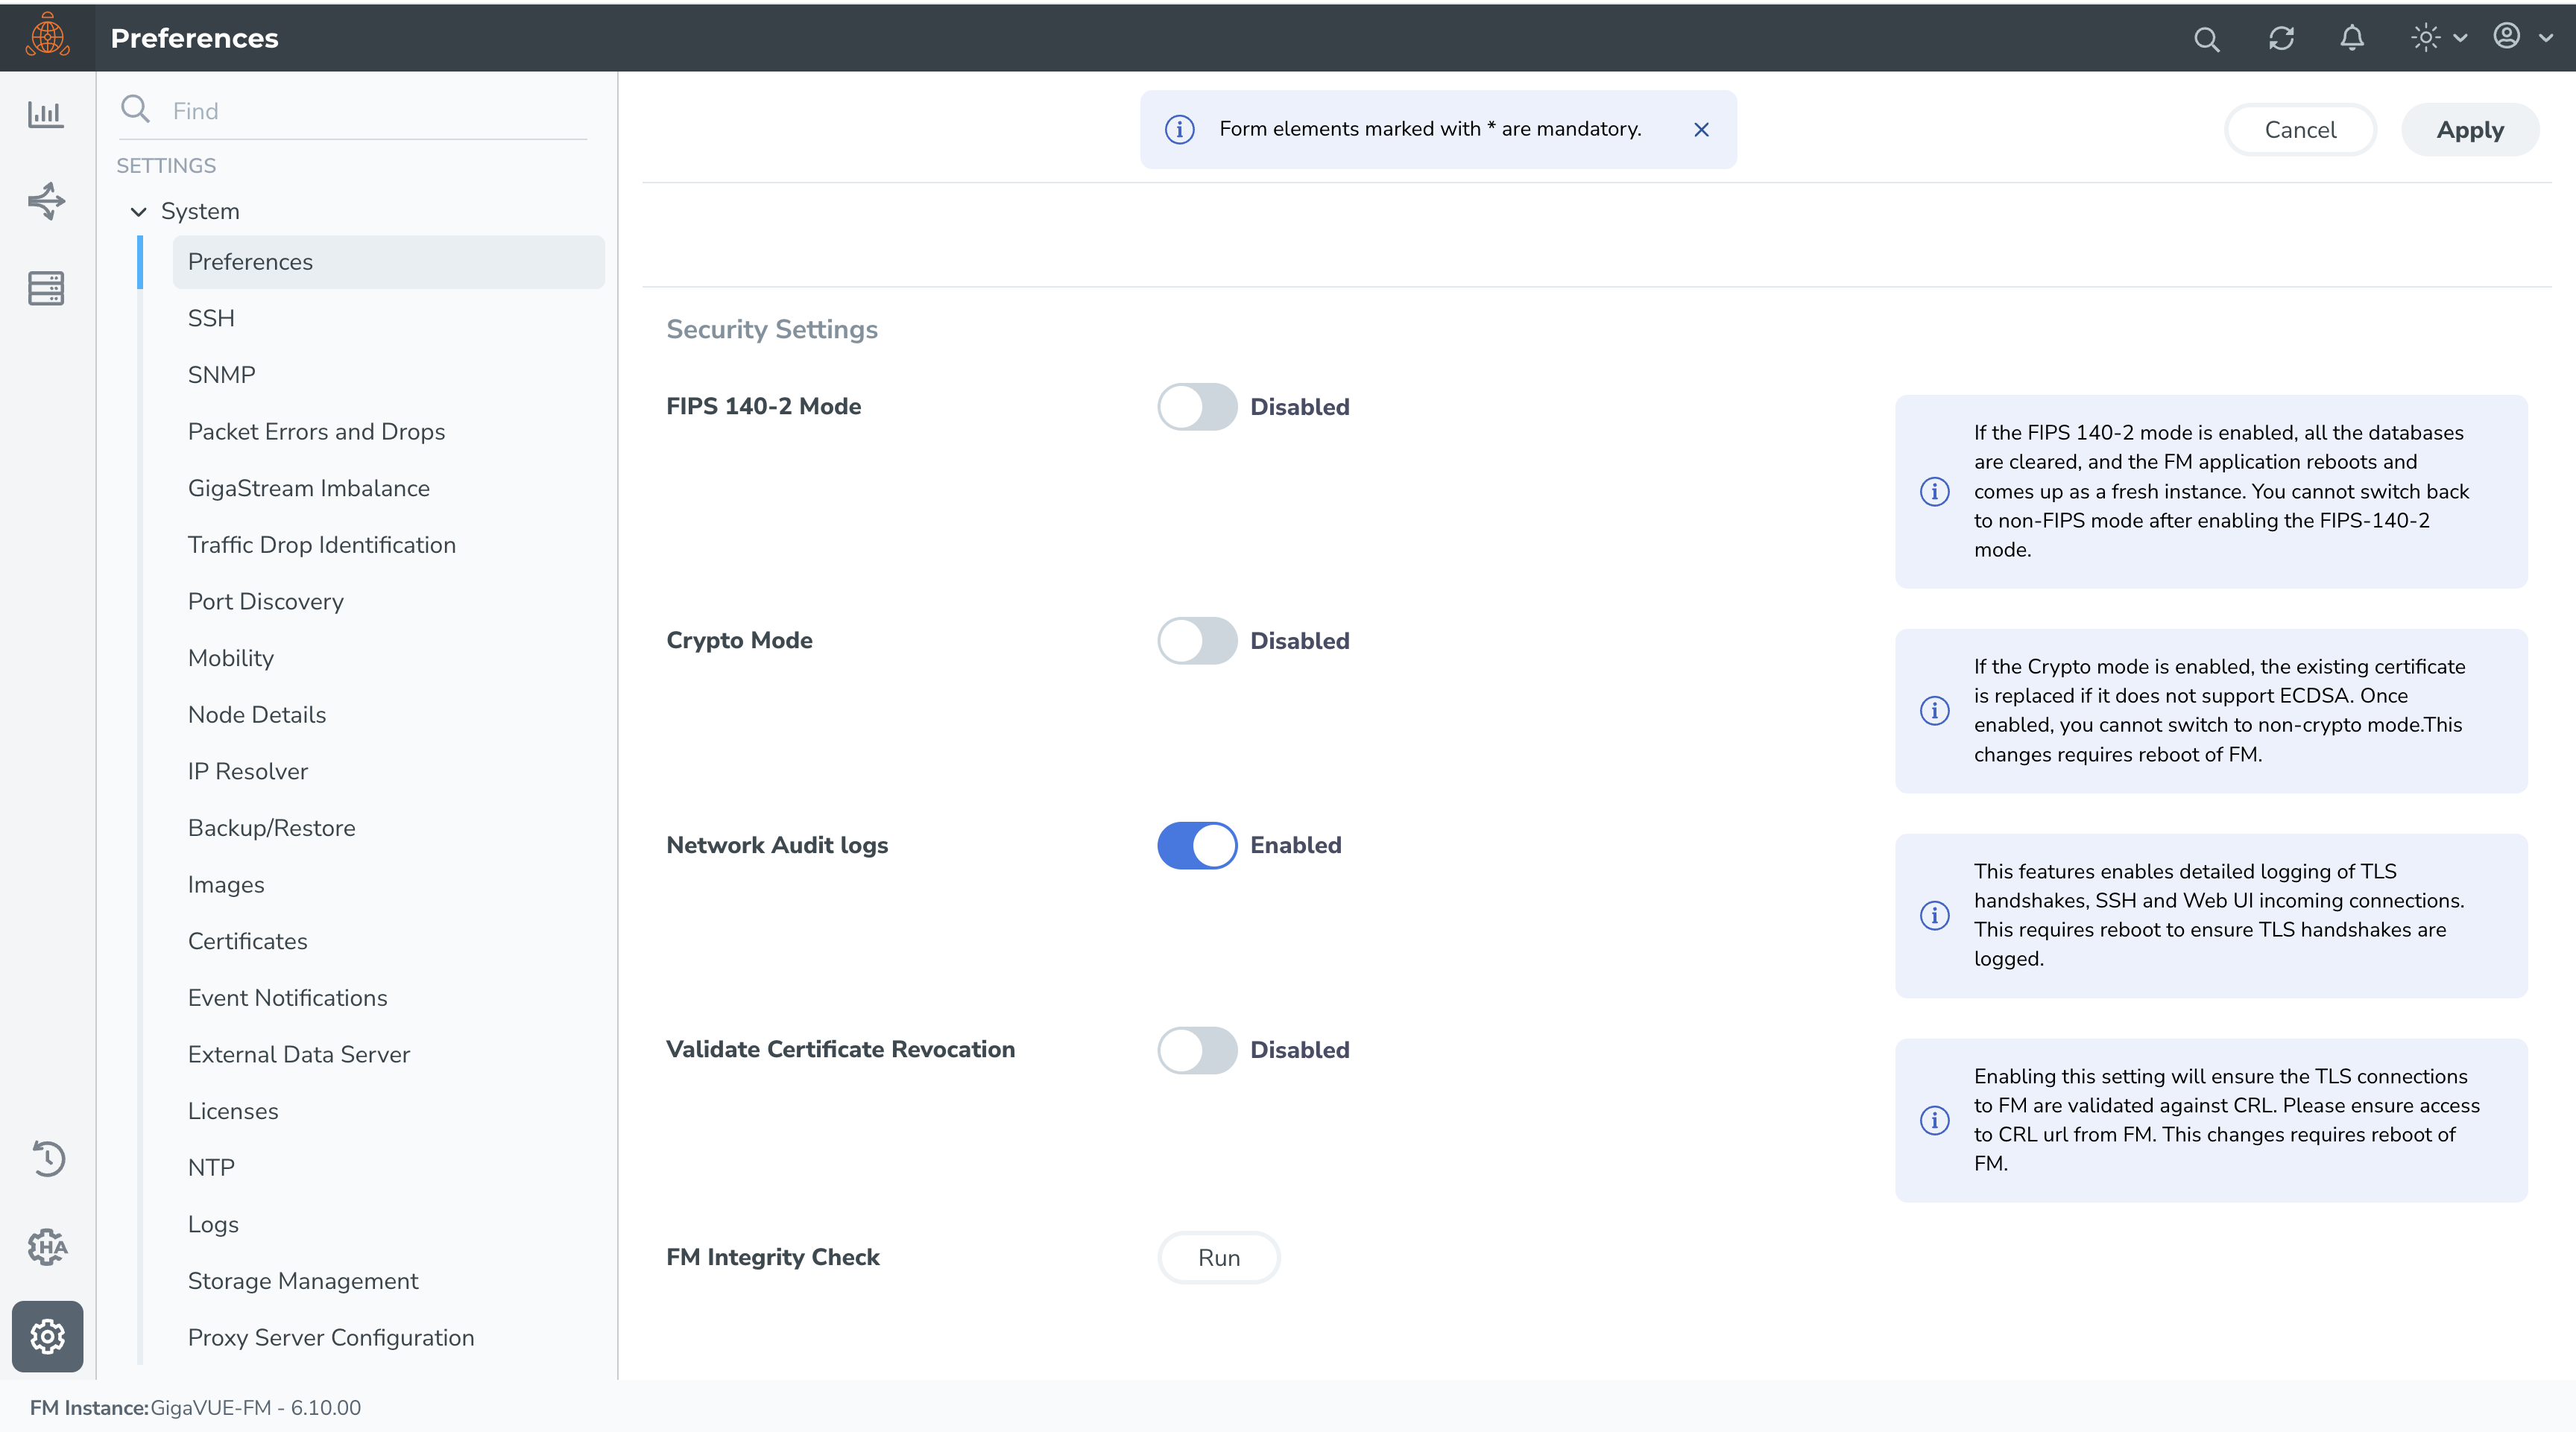This screenshot has width=2576, height=1432.
Task: Open Certificates settings page
Action: (x=247, y=941)
